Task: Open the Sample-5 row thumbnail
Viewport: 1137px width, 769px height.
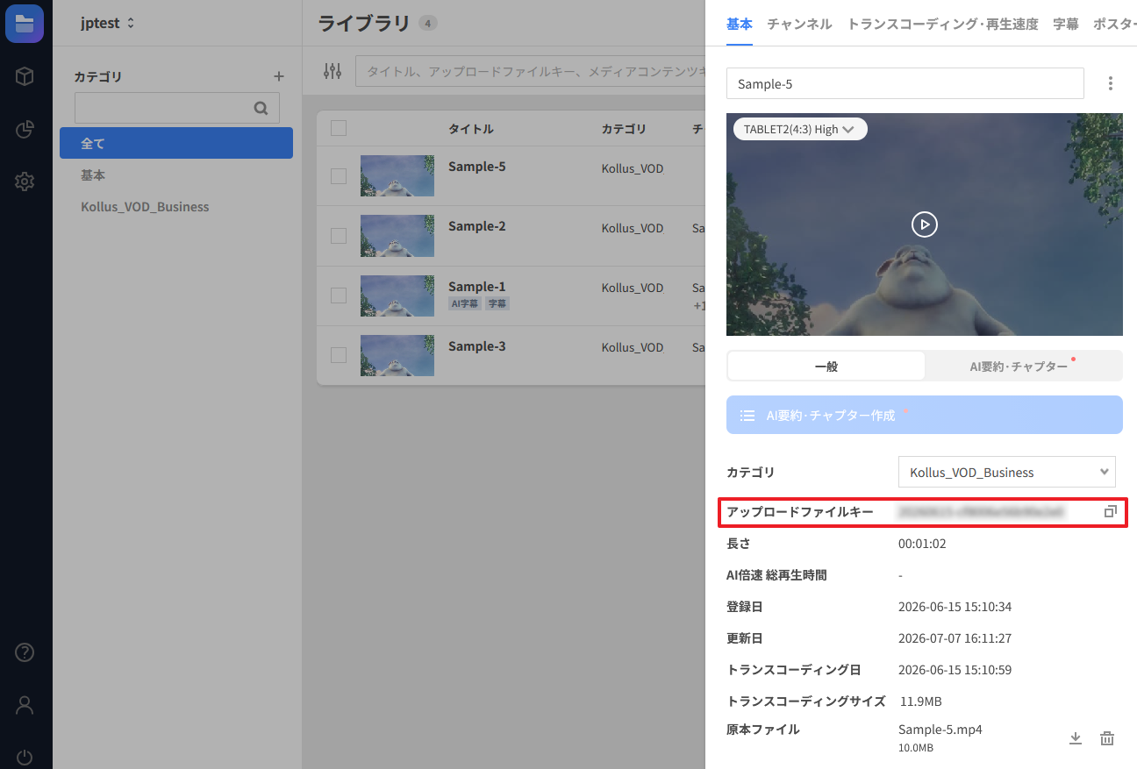Action: 397,176
